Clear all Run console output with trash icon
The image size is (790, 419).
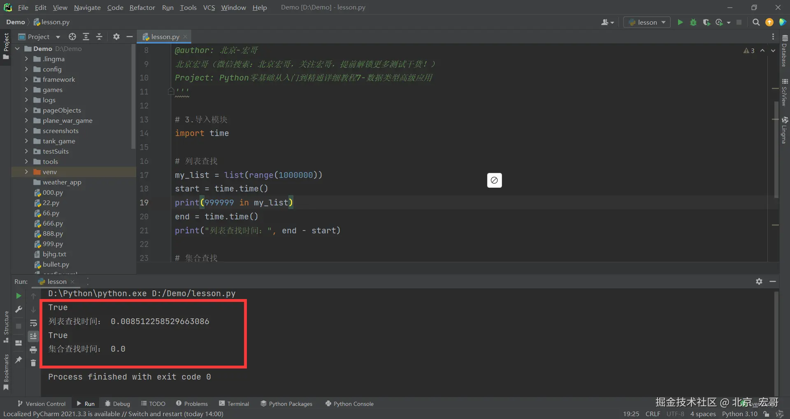33,363
